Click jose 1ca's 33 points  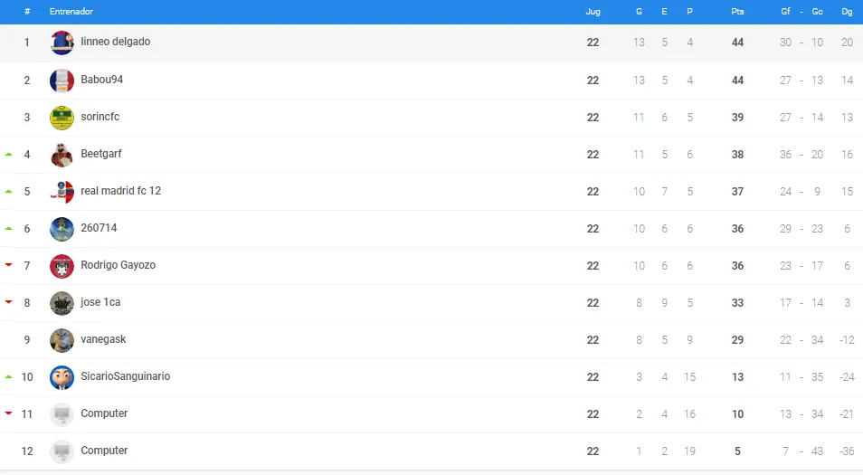tap(737, 303)
